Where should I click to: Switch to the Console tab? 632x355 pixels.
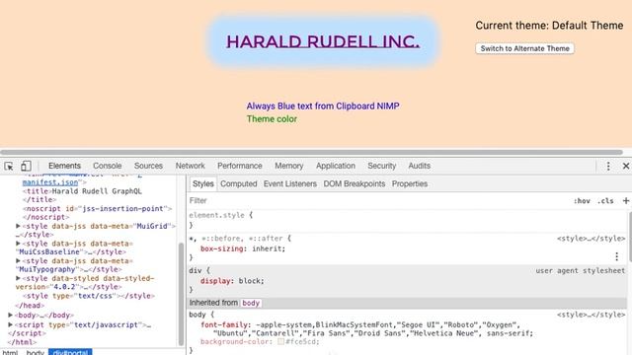pos(108,166)
